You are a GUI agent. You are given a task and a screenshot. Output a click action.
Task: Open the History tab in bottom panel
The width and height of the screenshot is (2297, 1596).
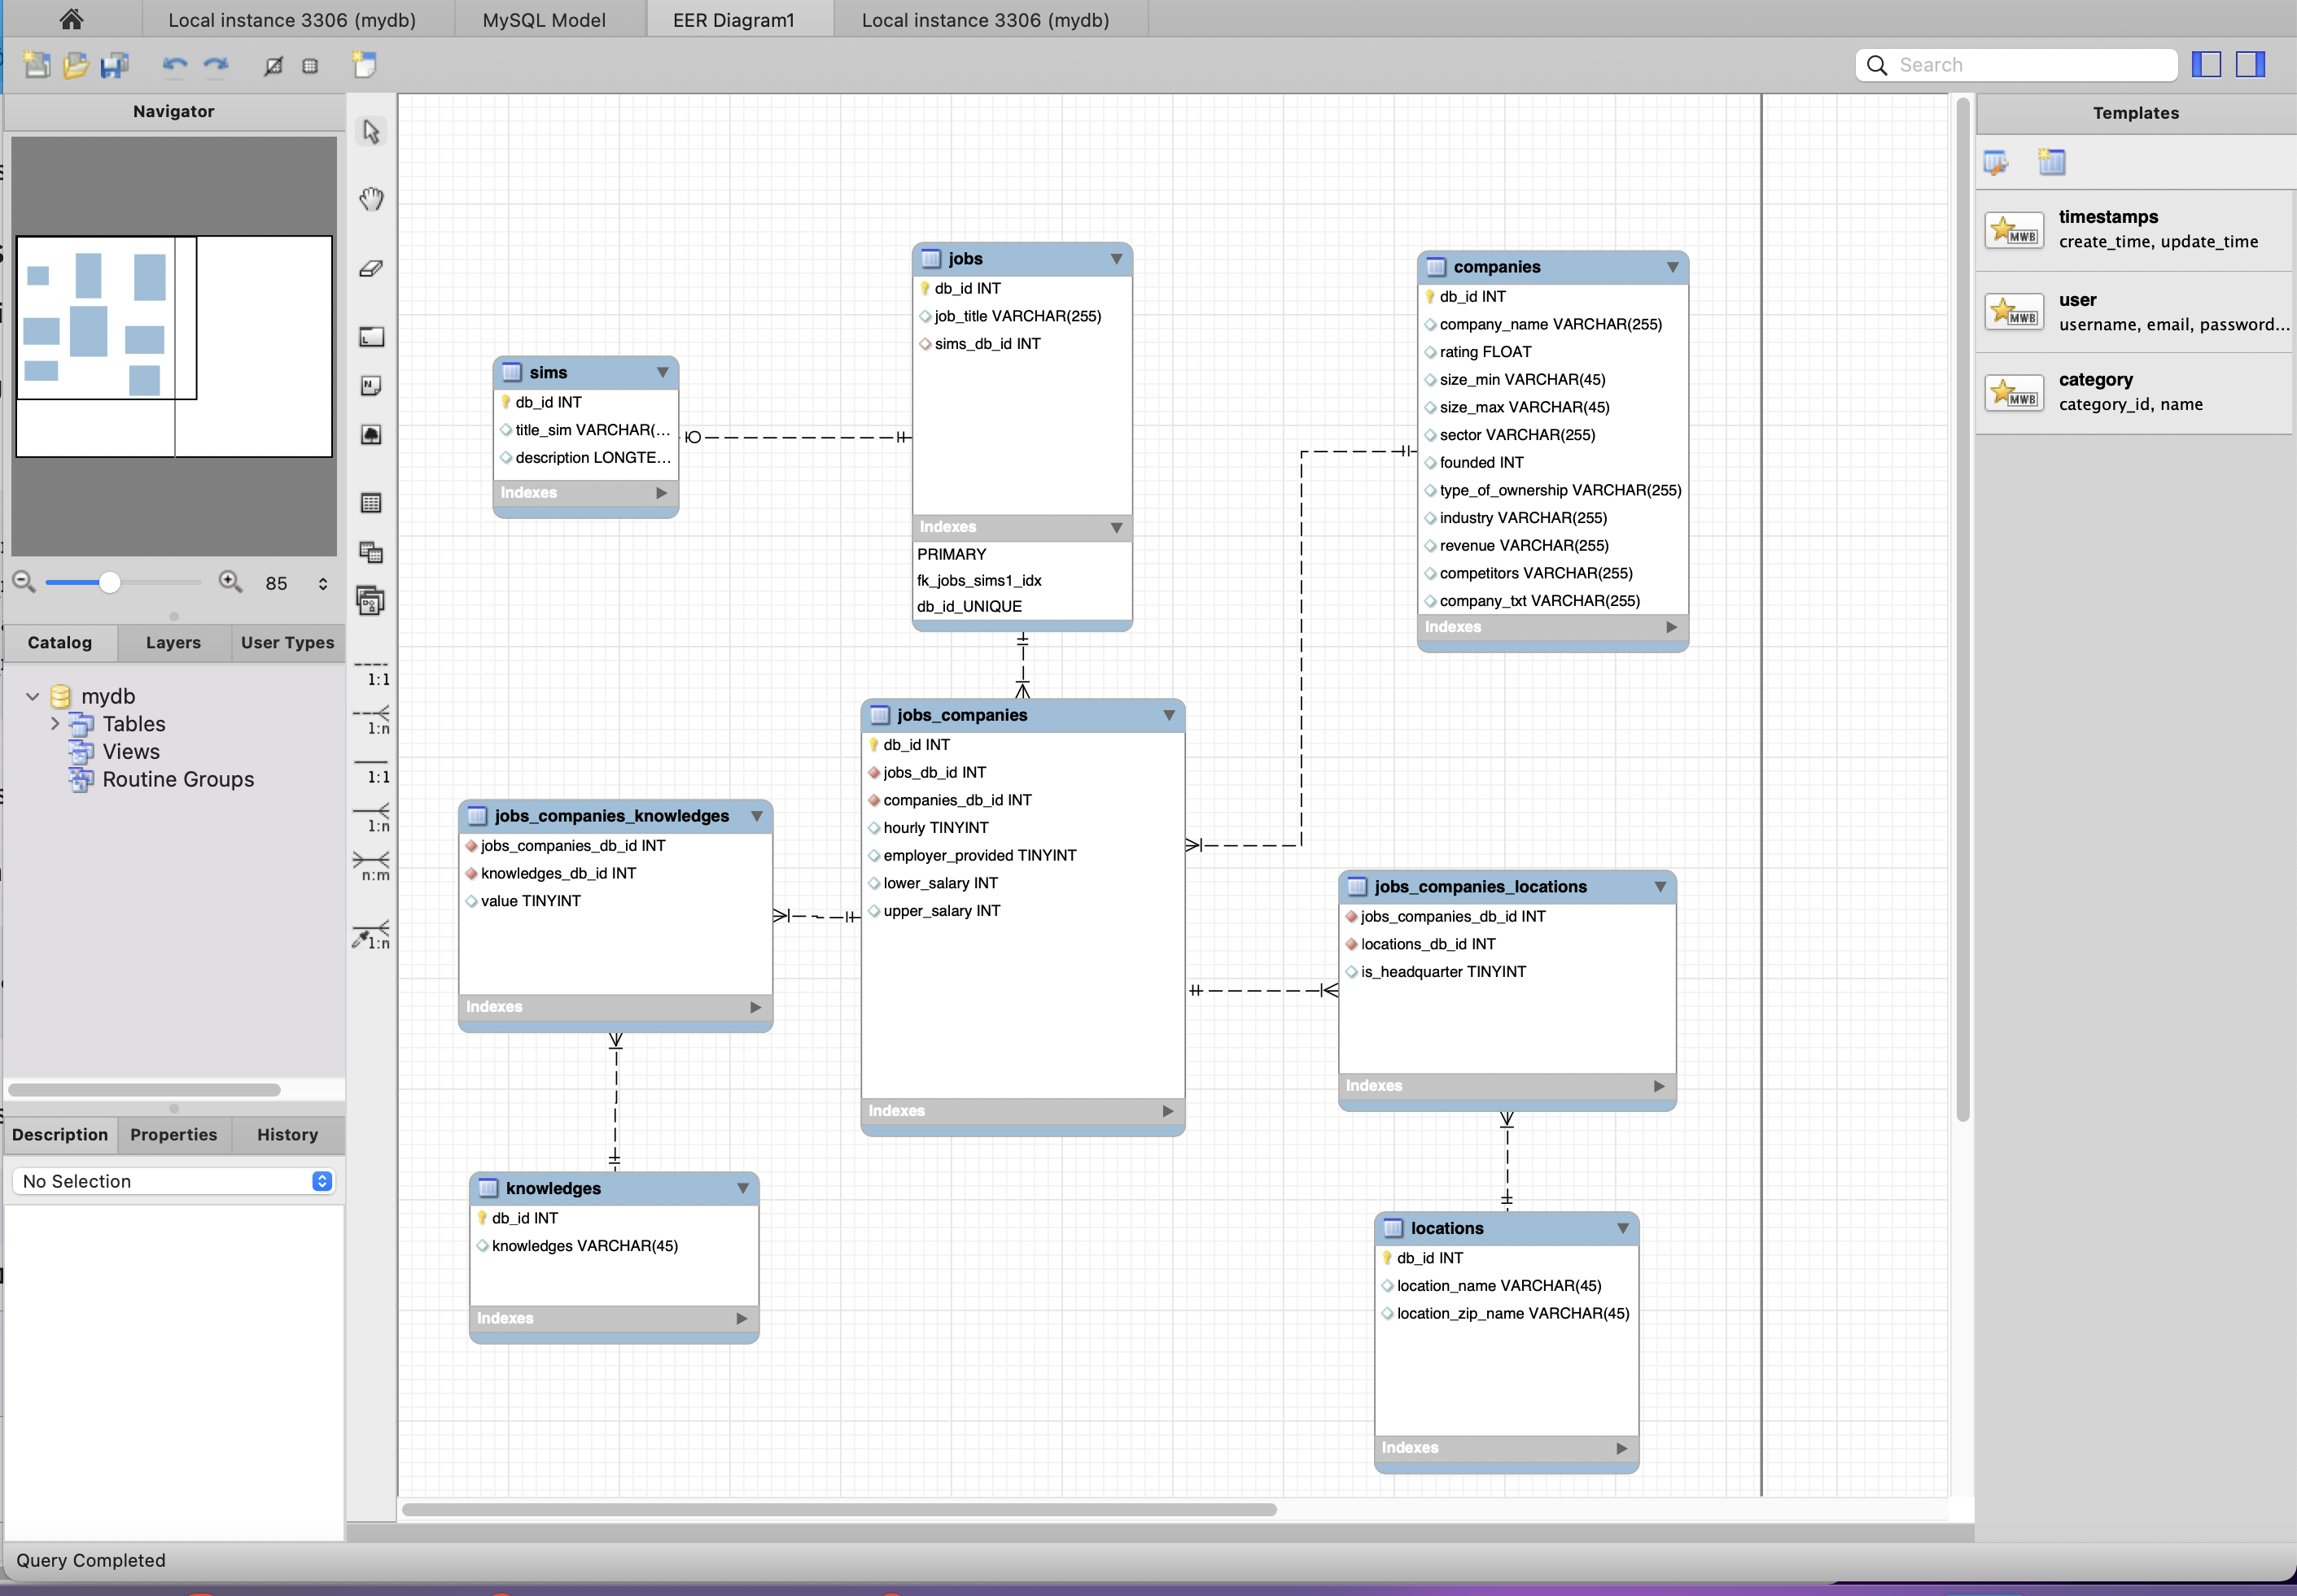(287, 1134)
